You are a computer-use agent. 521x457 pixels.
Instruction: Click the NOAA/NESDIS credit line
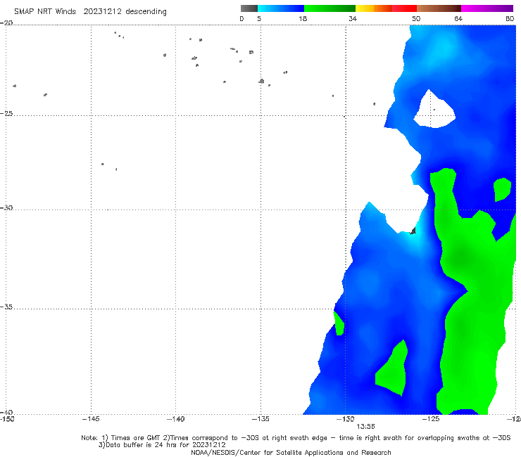[291, 452]
